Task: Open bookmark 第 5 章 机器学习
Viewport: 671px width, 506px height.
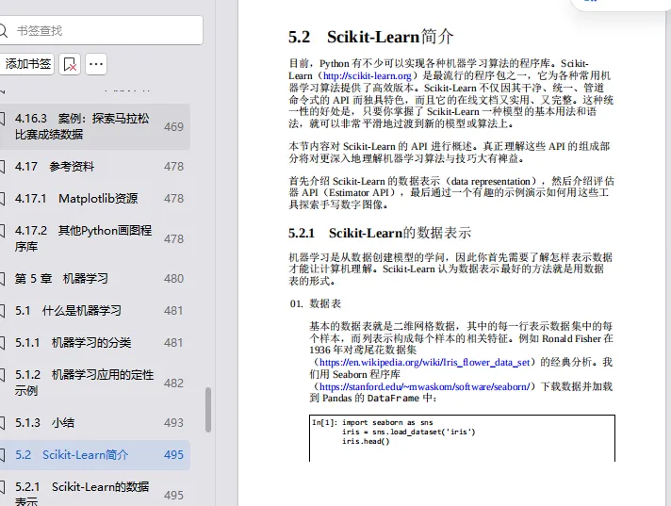Action: point(94,279)
